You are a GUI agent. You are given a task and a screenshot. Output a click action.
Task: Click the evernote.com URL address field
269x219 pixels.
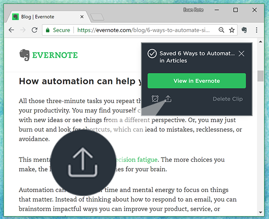pyautogui.click(x=143, y=30)
